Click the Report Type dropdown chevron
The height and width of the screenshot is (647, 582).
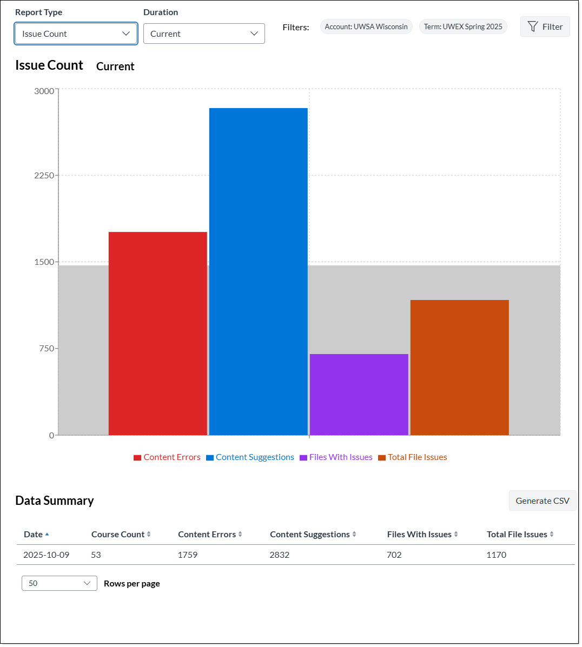pyautogui.click(x=126, y=34)
